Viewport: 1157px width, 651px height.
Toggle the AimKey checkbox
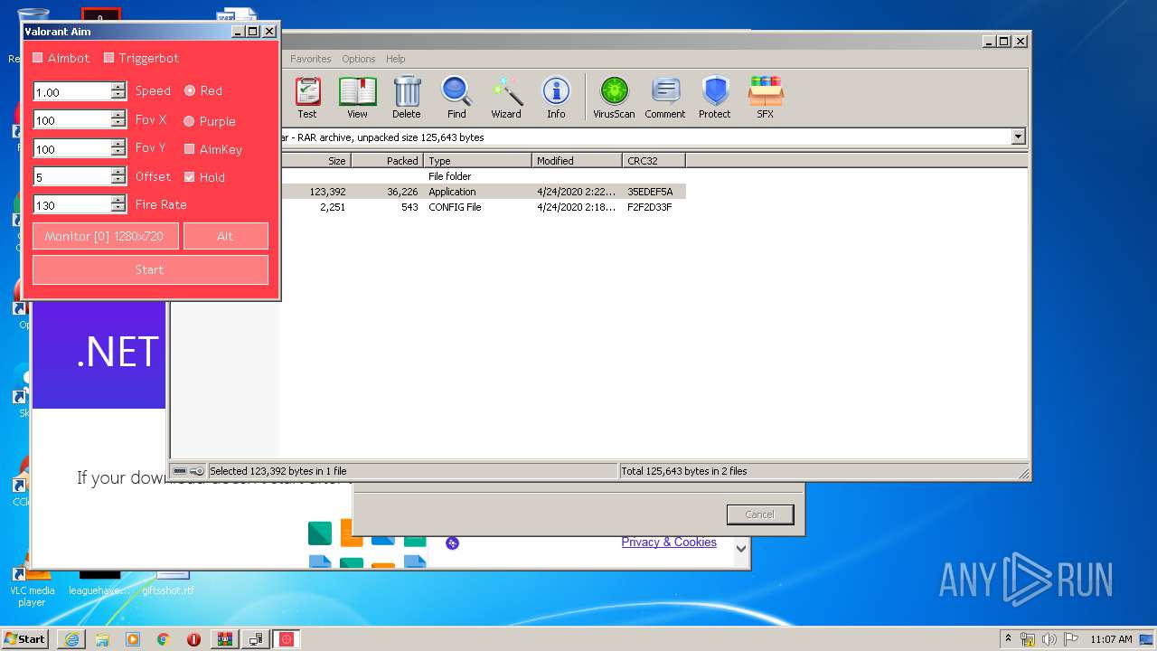190,149
